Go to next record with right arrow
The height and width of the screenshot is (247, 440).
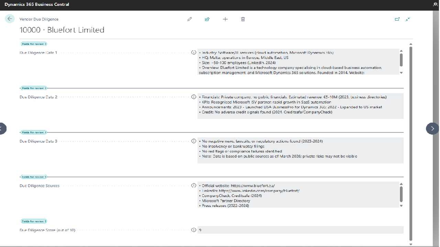[x=432, y=128]
